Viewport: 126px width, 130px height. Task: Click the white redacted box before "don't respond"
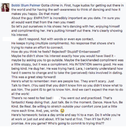pos(10,39)
